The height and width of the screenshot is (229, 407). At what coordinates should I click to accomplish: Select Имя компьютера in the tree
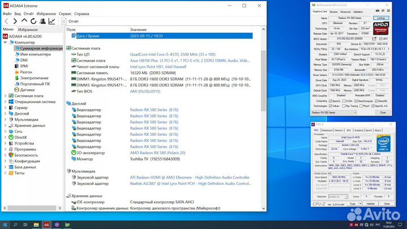[x=35, y=54]
